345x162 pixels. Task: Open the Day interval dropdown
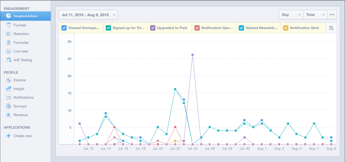[x=291, y=15]
